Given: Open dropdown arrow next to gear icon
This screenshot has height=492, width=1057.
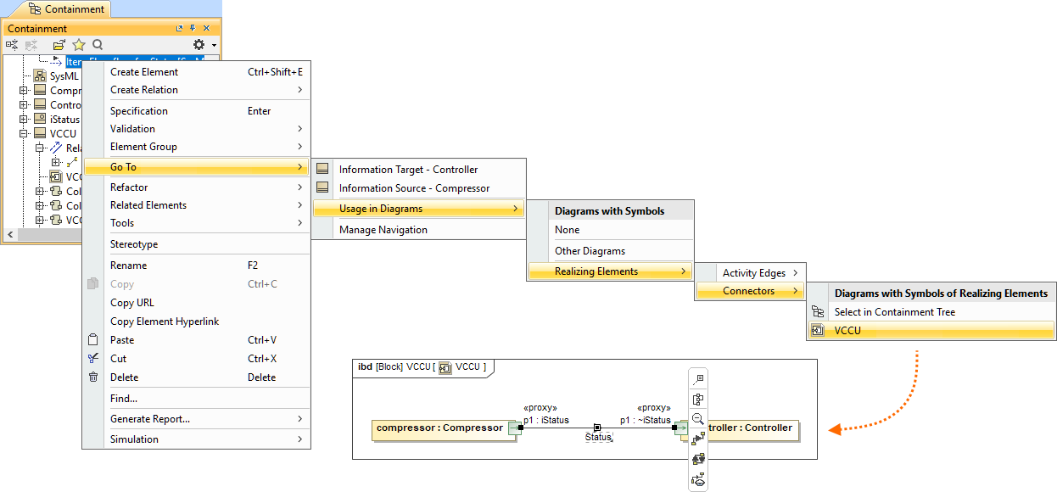Looking at the screenshot, I should click(x=214, y=45).
